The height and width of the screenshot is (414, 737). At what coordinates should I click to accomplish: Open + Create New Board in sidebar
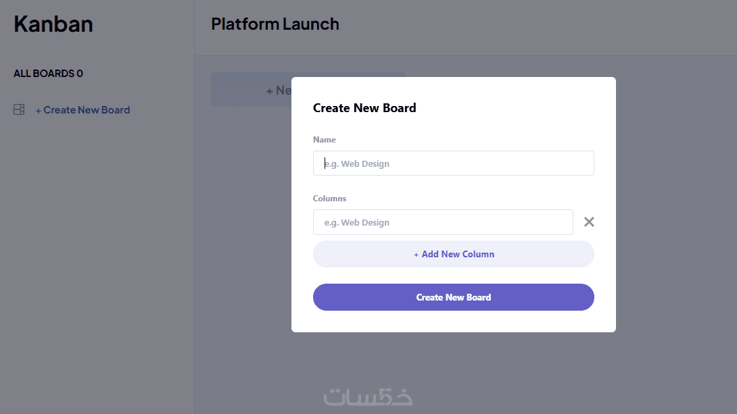click(x=86, y=110)
